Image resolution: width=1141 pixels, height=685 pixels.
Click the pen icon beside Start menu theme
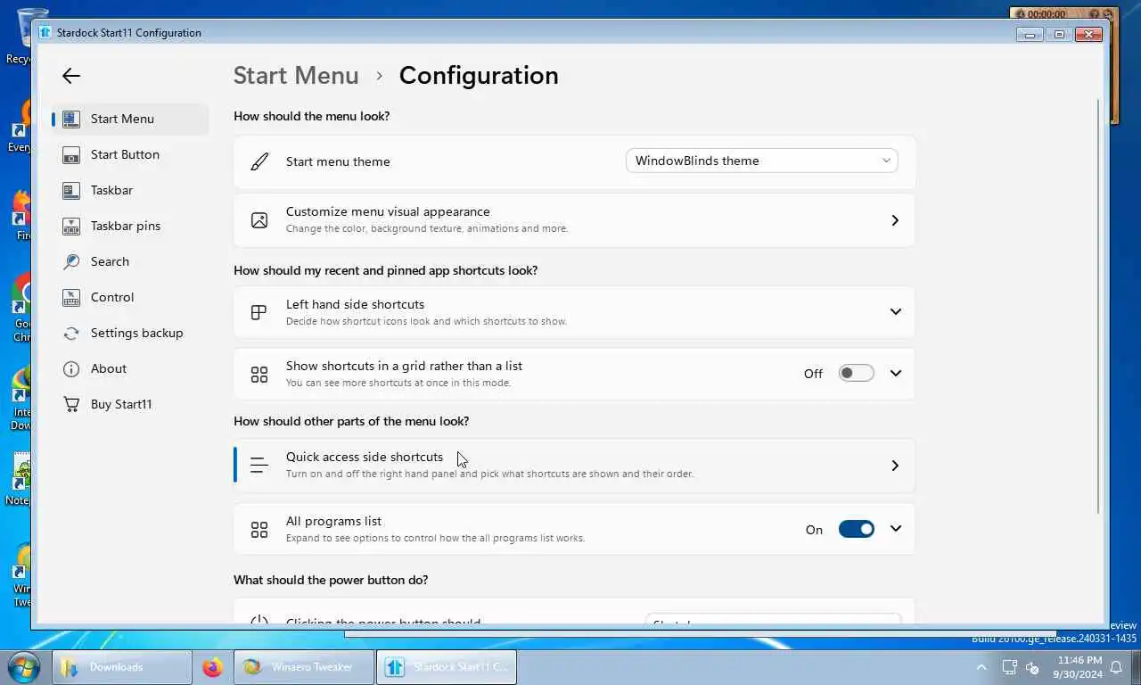pyautogui.click(x=259, y=161)
